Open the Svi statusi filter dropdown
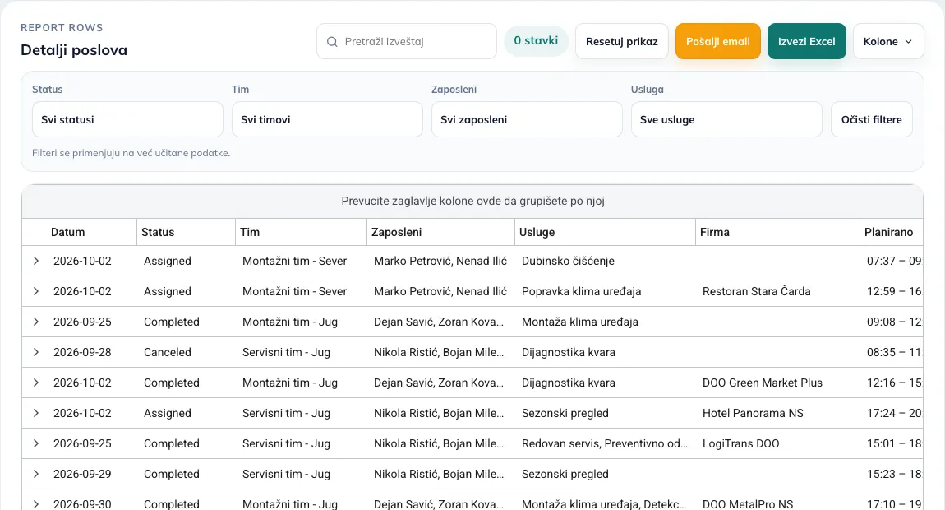Screen dimensions: 945x510 pyautogui.click(x=127, y=119)
